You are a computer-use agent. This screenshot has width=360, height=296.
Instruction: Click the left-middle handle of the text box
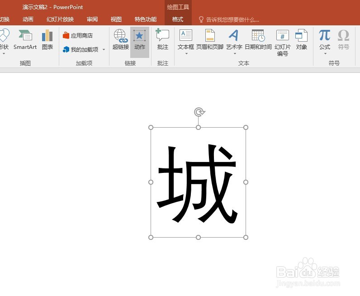click(151, 182)
